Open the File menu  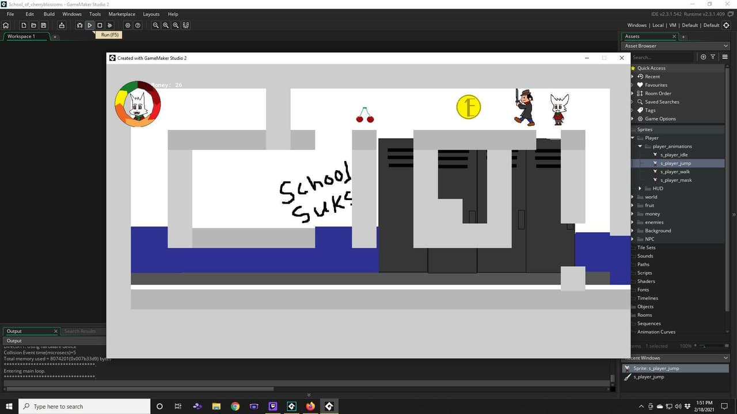[10, 14]
